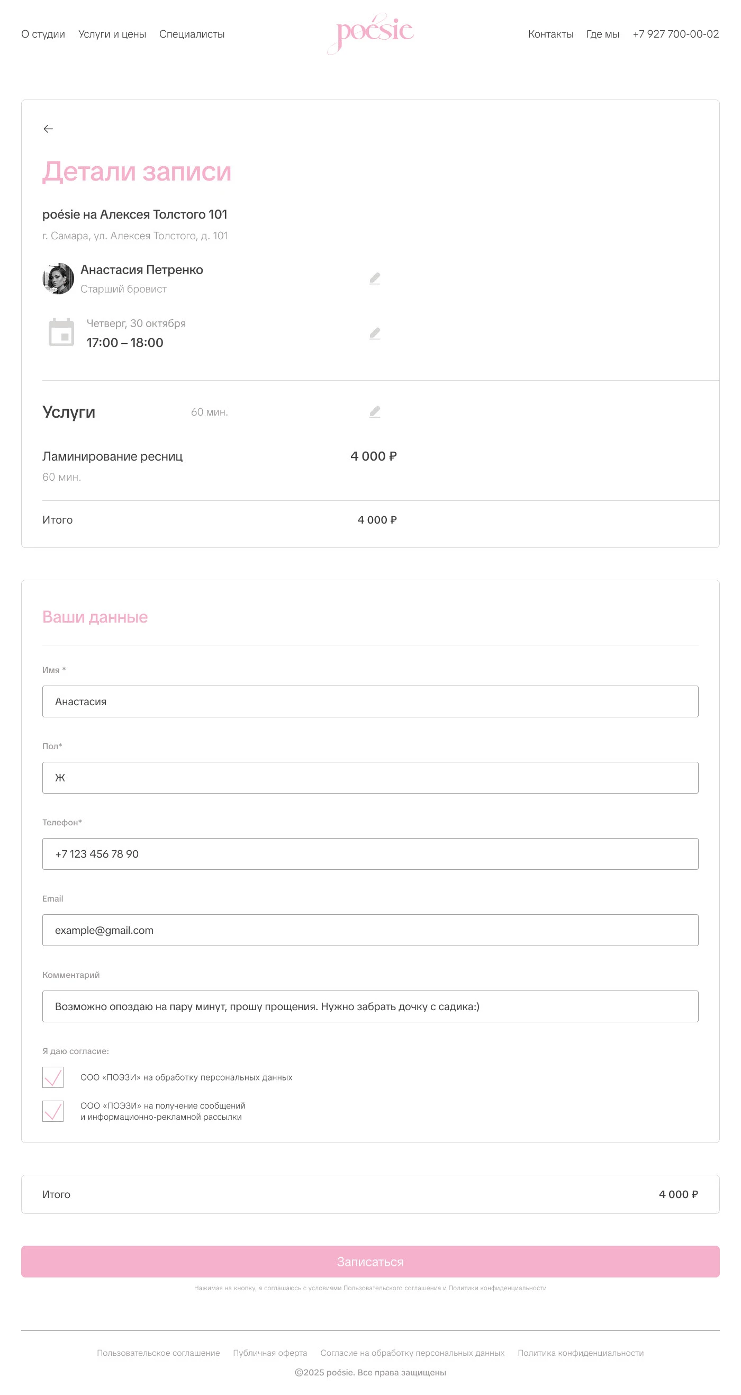Uncheck personal data processing consent checkbox
Image resolution: width=741 pixels, height=1395 pixels.
pyautogui.click(x=53, y=1077)
